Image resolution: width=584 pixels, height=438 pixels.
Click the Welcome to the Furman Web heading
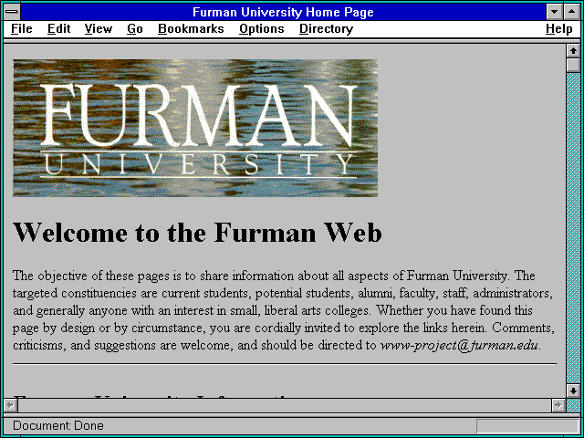tap(197, 233)
